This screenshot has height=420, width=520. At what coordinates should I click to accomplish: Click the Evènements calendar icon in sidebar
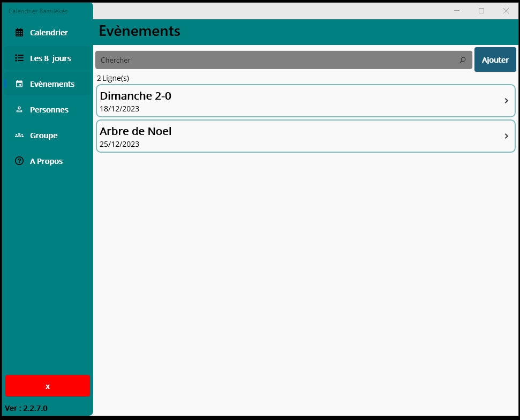19,84
